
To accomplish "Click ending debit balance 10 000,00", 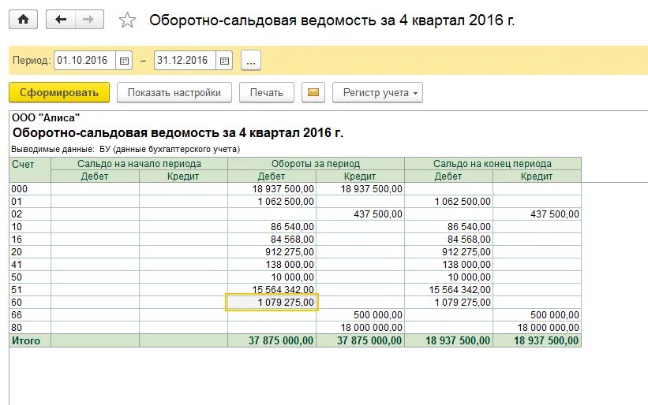I will (448, 277).
